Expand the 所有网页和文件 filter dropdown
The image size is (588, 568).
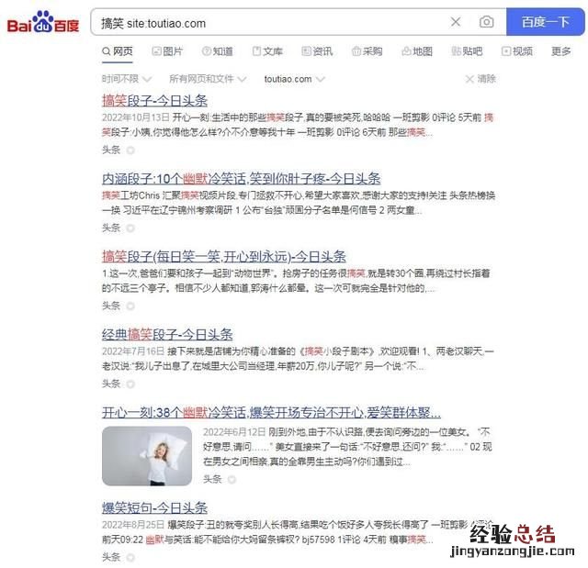(x=208, y=79)
